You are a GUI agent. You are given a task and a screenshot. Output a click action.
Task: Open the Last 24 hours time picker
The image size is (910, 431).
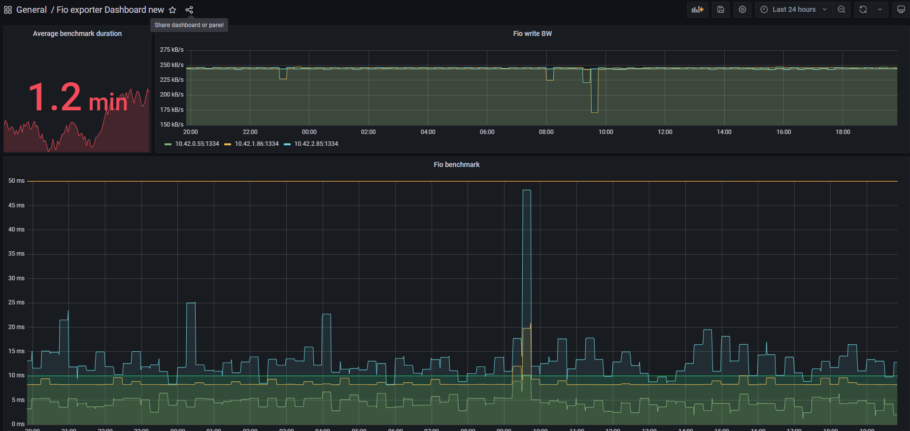(x=794, y=9)
